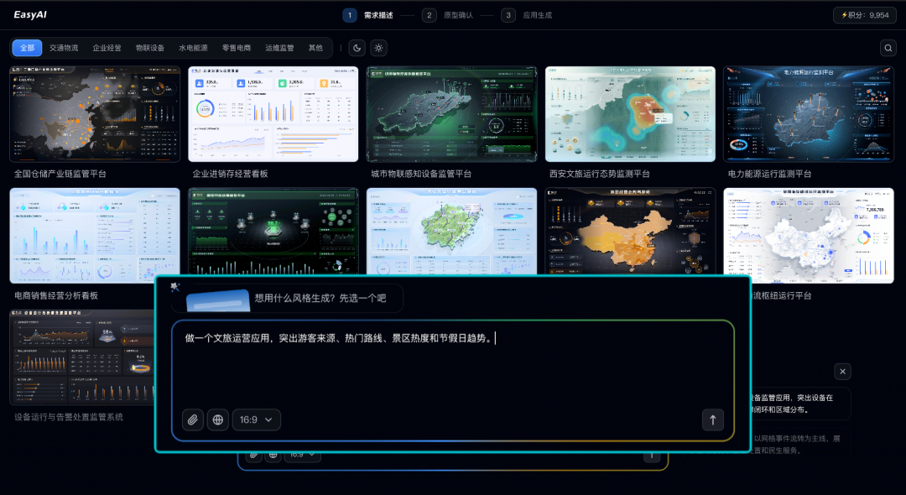The height and width of the screenshot is (495, 906).
Task: Open 西安文旅运行态势监测平台 template thumbnail
Action: tap(630, 114)
